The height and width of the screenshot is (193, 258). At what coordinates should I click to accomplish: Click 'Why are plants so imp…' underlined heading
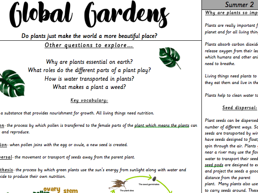pyautogui.click(x=232, y=13)
